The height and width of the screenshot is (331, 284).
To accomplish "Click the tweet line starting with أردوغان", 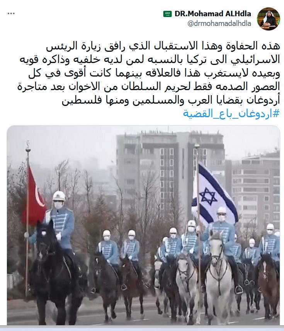I will point(170,100).
